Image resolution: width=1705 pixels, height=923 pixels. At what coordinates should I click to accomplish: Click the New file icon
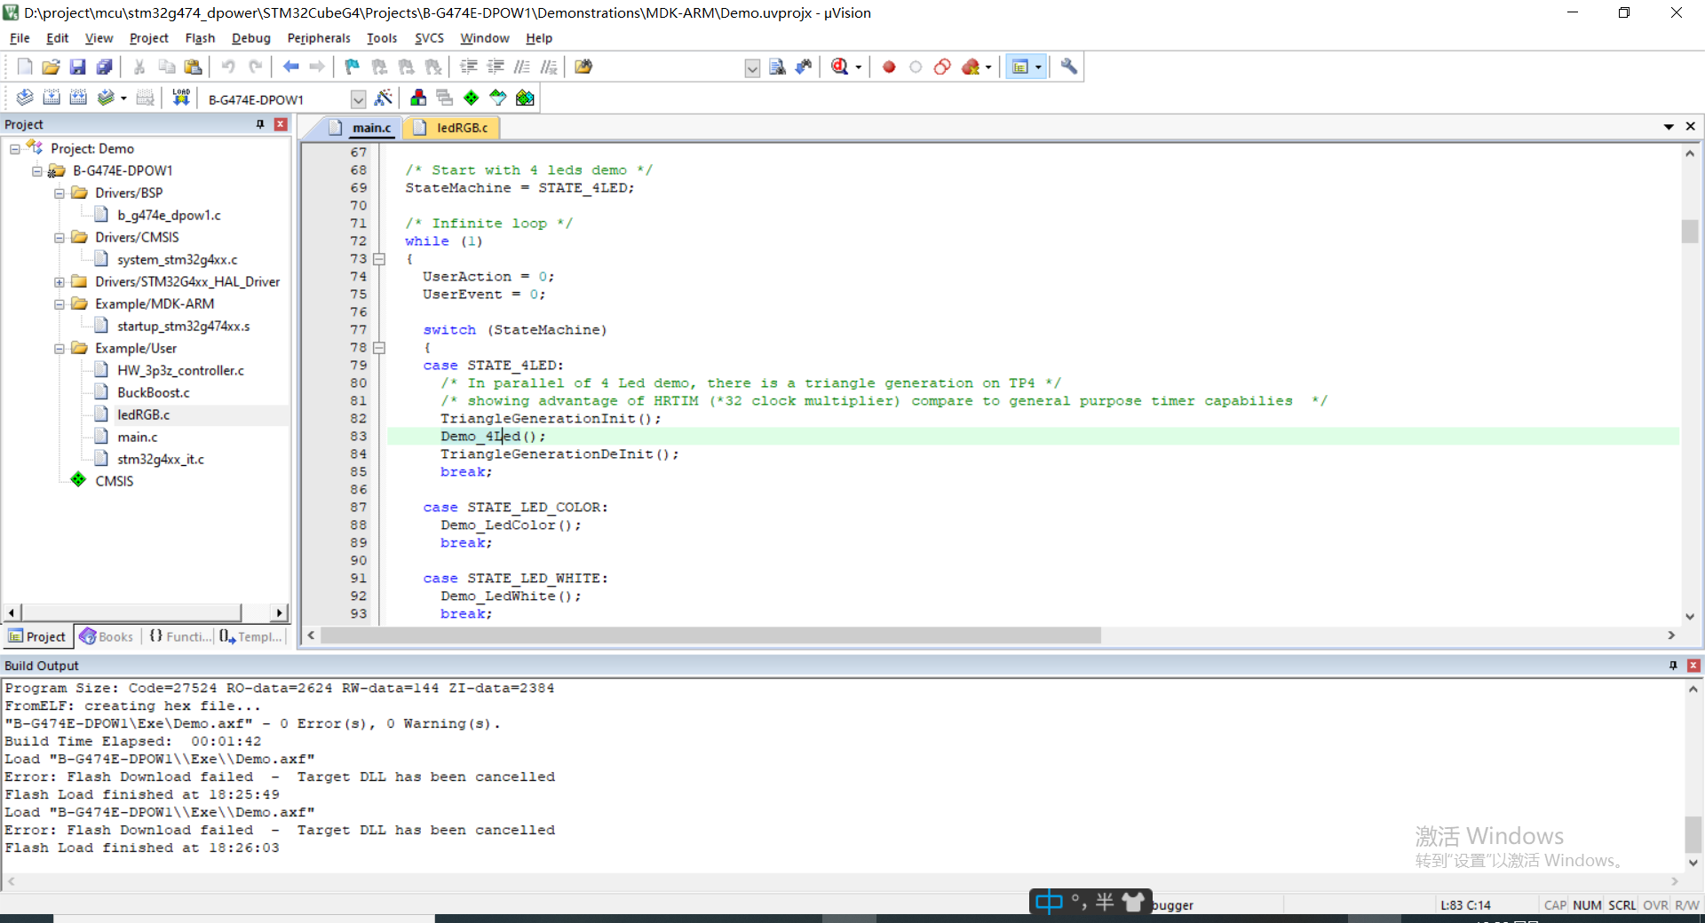pos(25,67)
